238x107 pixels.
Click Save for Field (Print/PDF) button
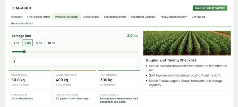click(210, 8)
